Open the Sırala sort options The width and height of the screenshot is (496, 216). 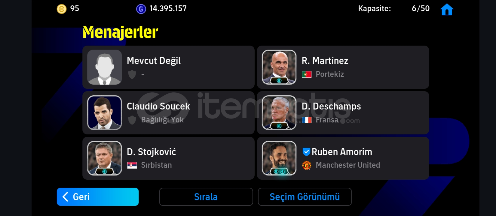[206, 197]
